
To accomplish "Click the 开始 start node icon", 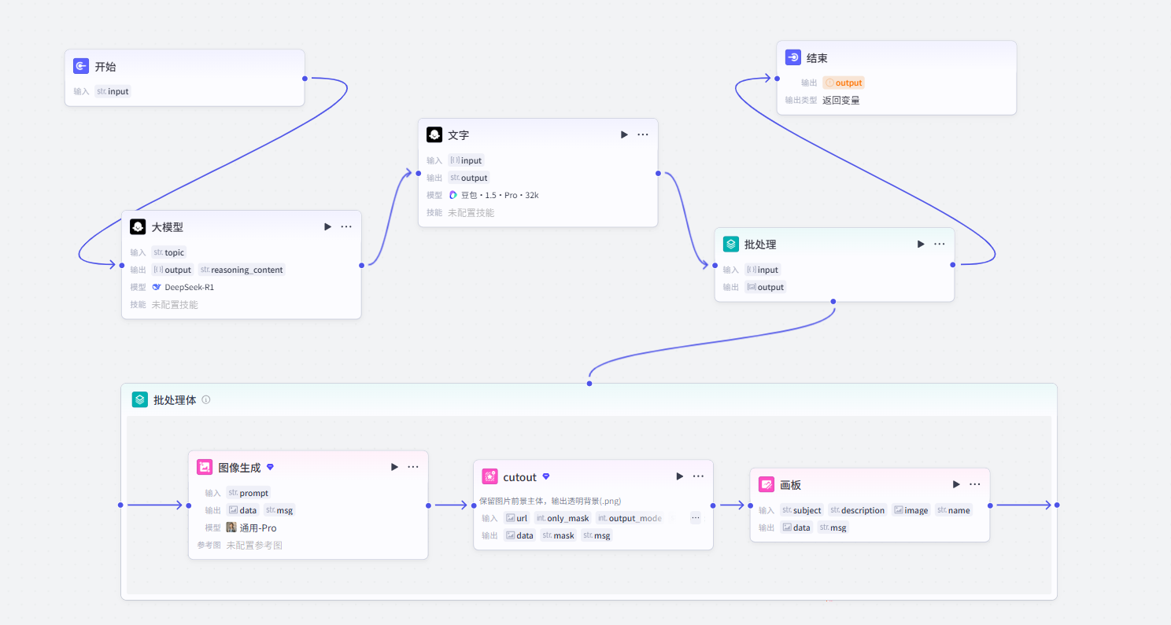I will (x=81, y=67).
